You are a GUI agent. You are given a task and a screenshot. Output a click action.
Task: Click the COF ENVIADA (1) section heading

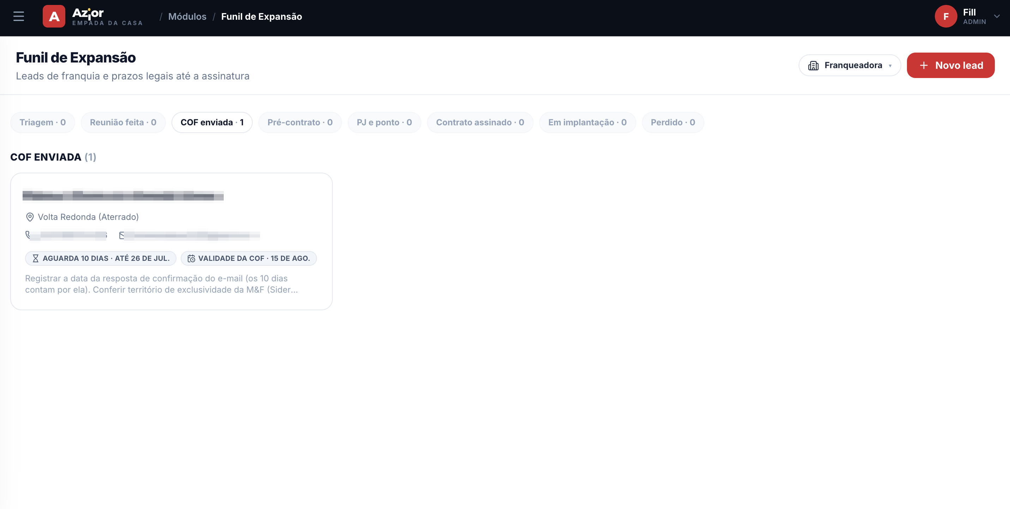click(53, 157)
